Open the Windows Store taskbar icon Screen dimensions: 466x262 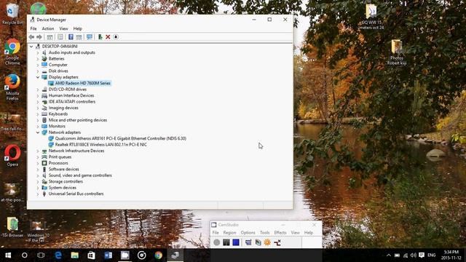(x=91, y=255)
